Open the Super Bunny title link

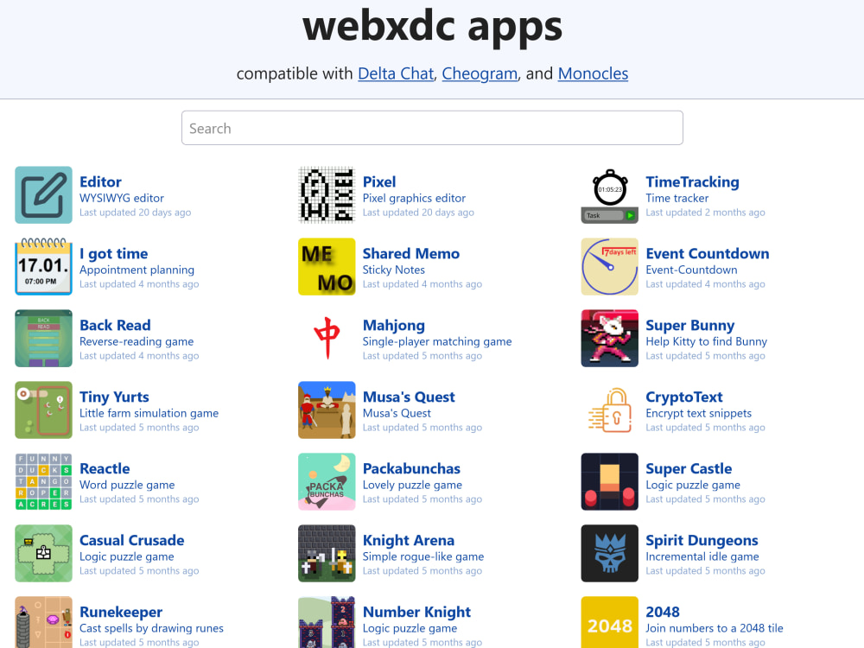pyautogui.click(x=689, y=325)
